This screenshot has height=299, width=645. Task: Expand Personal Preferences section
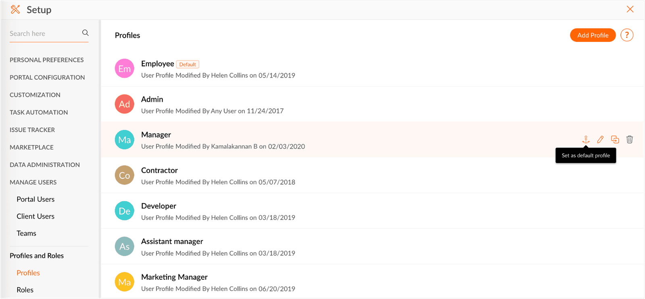coord(47,60)
